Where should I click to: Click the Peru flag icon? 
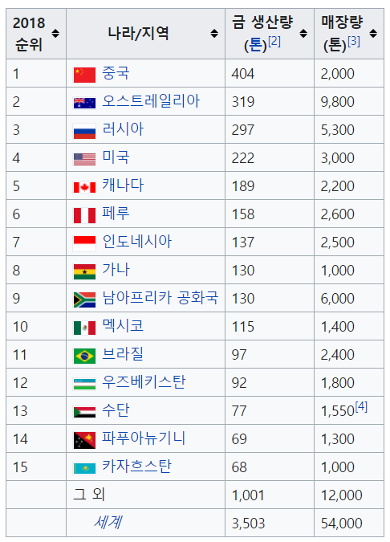[84, 216]
